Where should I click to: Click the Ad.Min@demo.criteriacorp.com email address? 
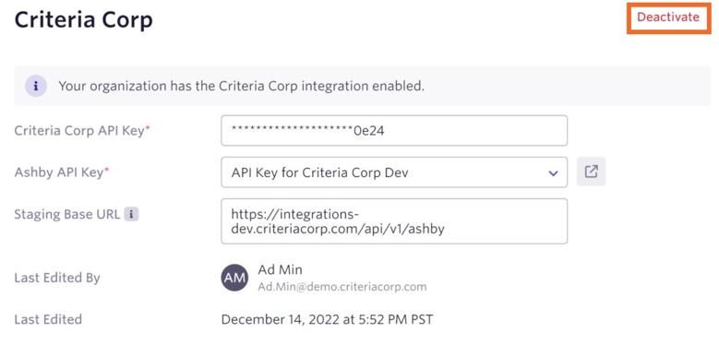point(342,287)
